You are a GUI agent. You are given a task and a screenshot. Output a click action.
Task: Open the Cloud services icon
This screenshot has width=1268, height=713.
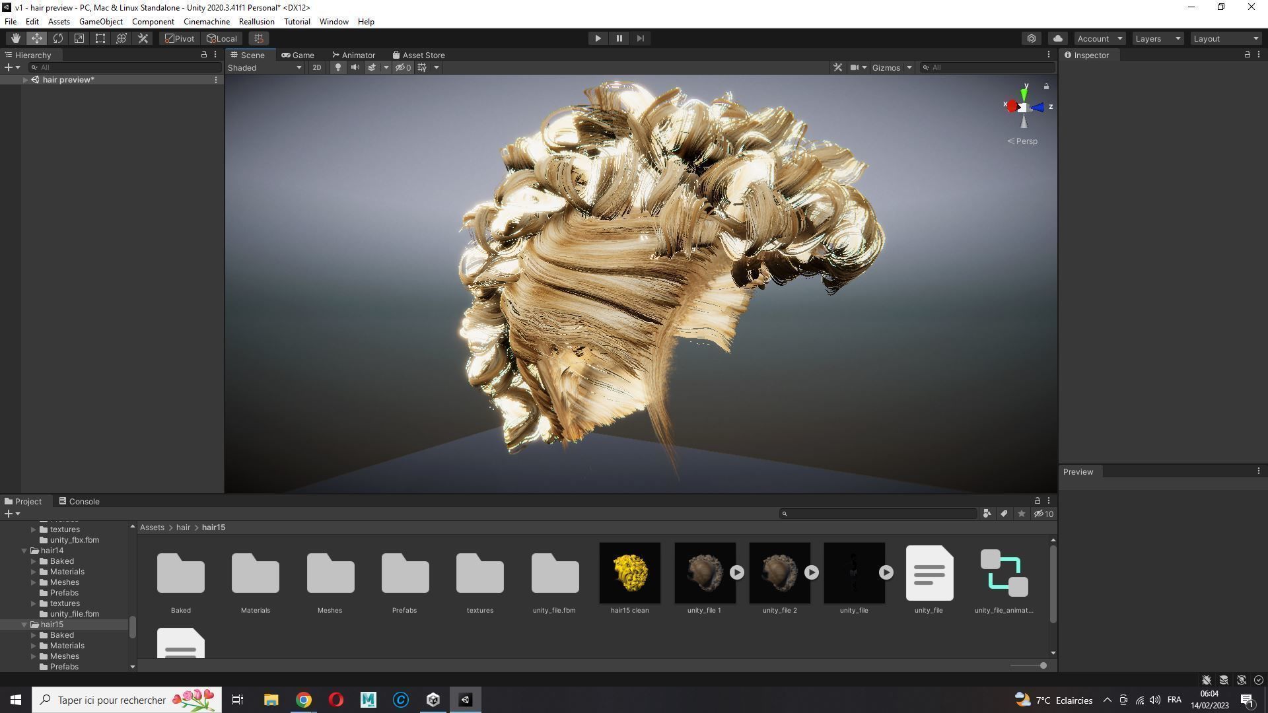click(1058, 38)
